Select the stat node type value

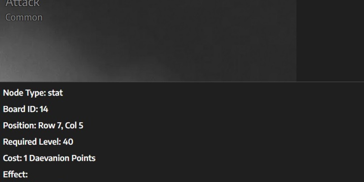(55, 93)
